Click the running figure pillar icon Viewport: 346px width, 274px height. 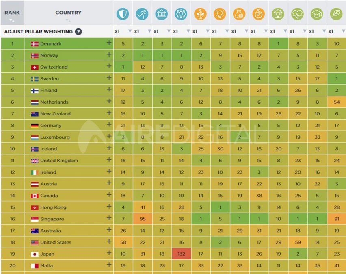point(142,13)
